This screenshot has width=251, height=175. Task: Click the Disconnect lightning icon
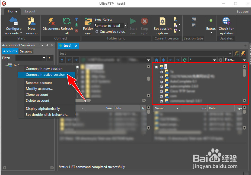tap(51, 21)
